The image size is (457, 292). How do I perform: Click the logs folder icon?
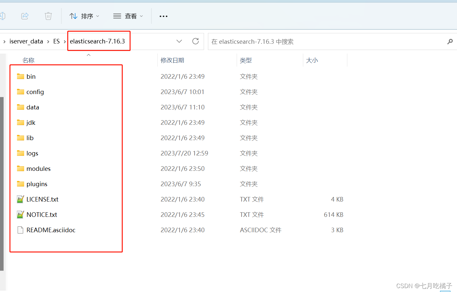pyautogui.click(x=21, y=153)
